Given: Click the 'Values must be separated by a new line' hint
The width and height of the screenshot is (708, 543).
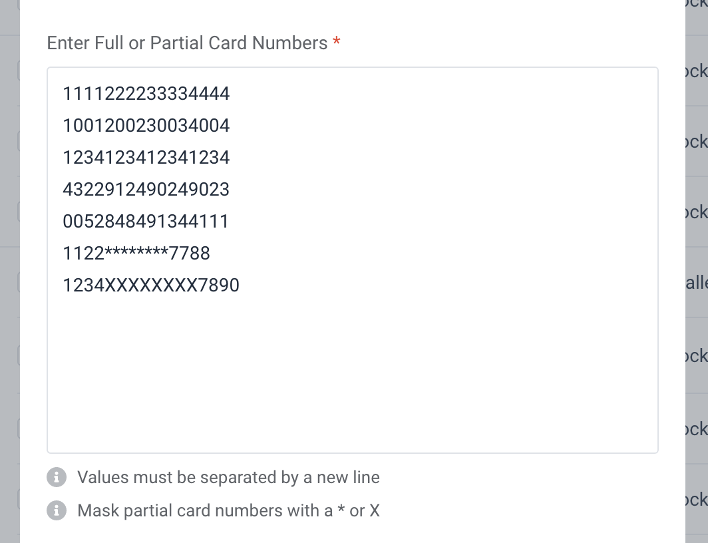Looking at the screenshot, I should [228, 477].
